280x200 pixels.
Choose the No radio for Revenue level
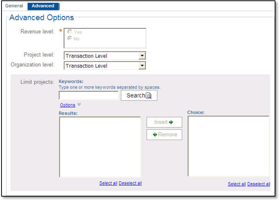70,39
